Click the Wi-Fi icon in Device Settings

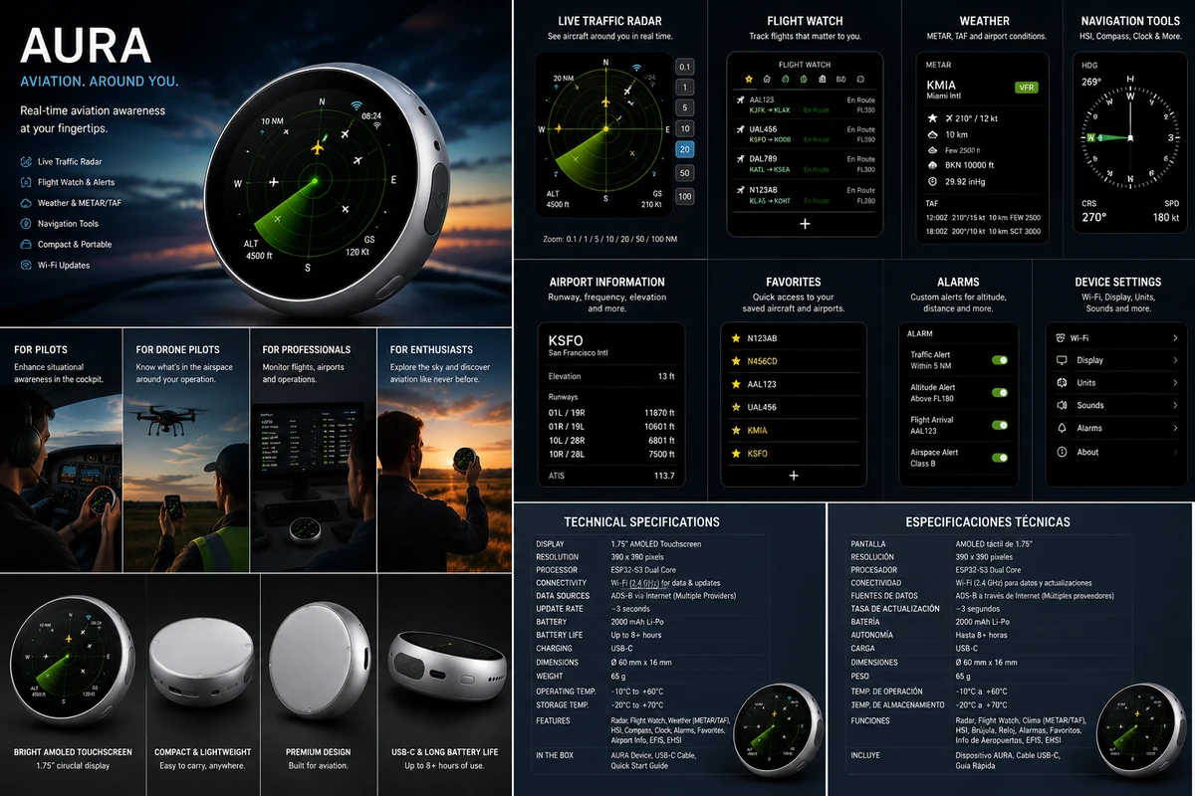coord(1061,338)
